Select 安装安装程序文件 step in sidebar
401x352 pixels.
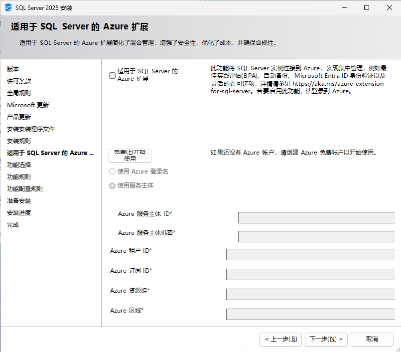pyautogui.click(x=31, y=129)
